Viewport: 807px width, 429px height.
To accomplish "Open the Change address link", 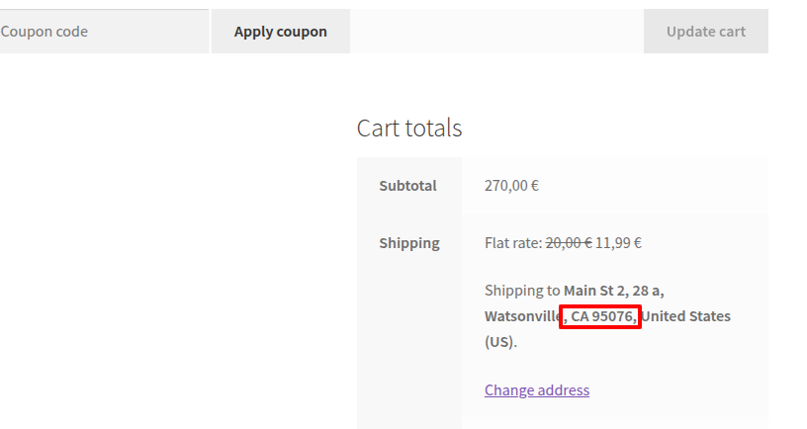I will [x=537, y=389].
